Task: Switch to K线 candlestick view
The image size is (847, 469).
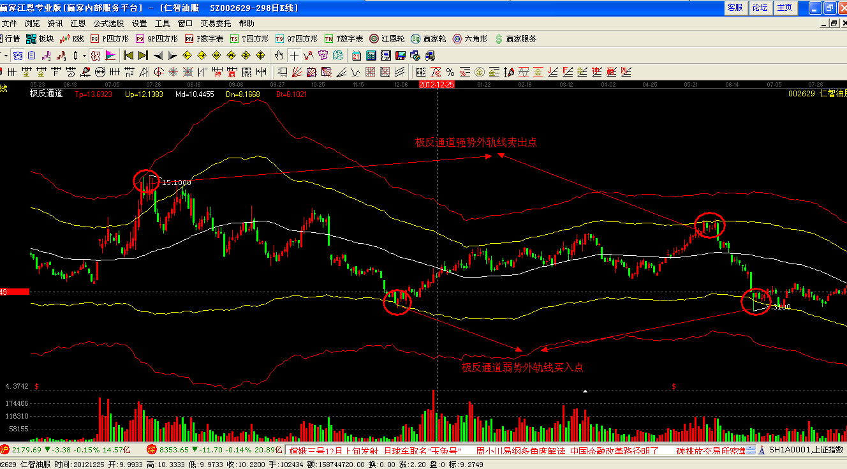Action: pyautogui.click(x=71, y=39)
